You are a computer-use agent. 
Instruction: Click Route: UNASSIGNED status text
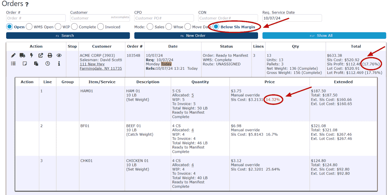pyautogui.click(x=221, y=64)
